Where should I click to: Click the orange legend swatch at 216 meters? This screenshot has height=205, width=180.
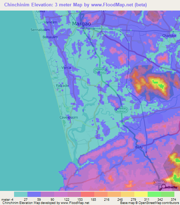point(114,194)
